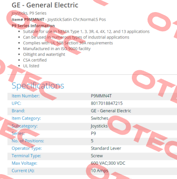Click the Operator Type label
177x179 pixels.
(x=27, y=149)
